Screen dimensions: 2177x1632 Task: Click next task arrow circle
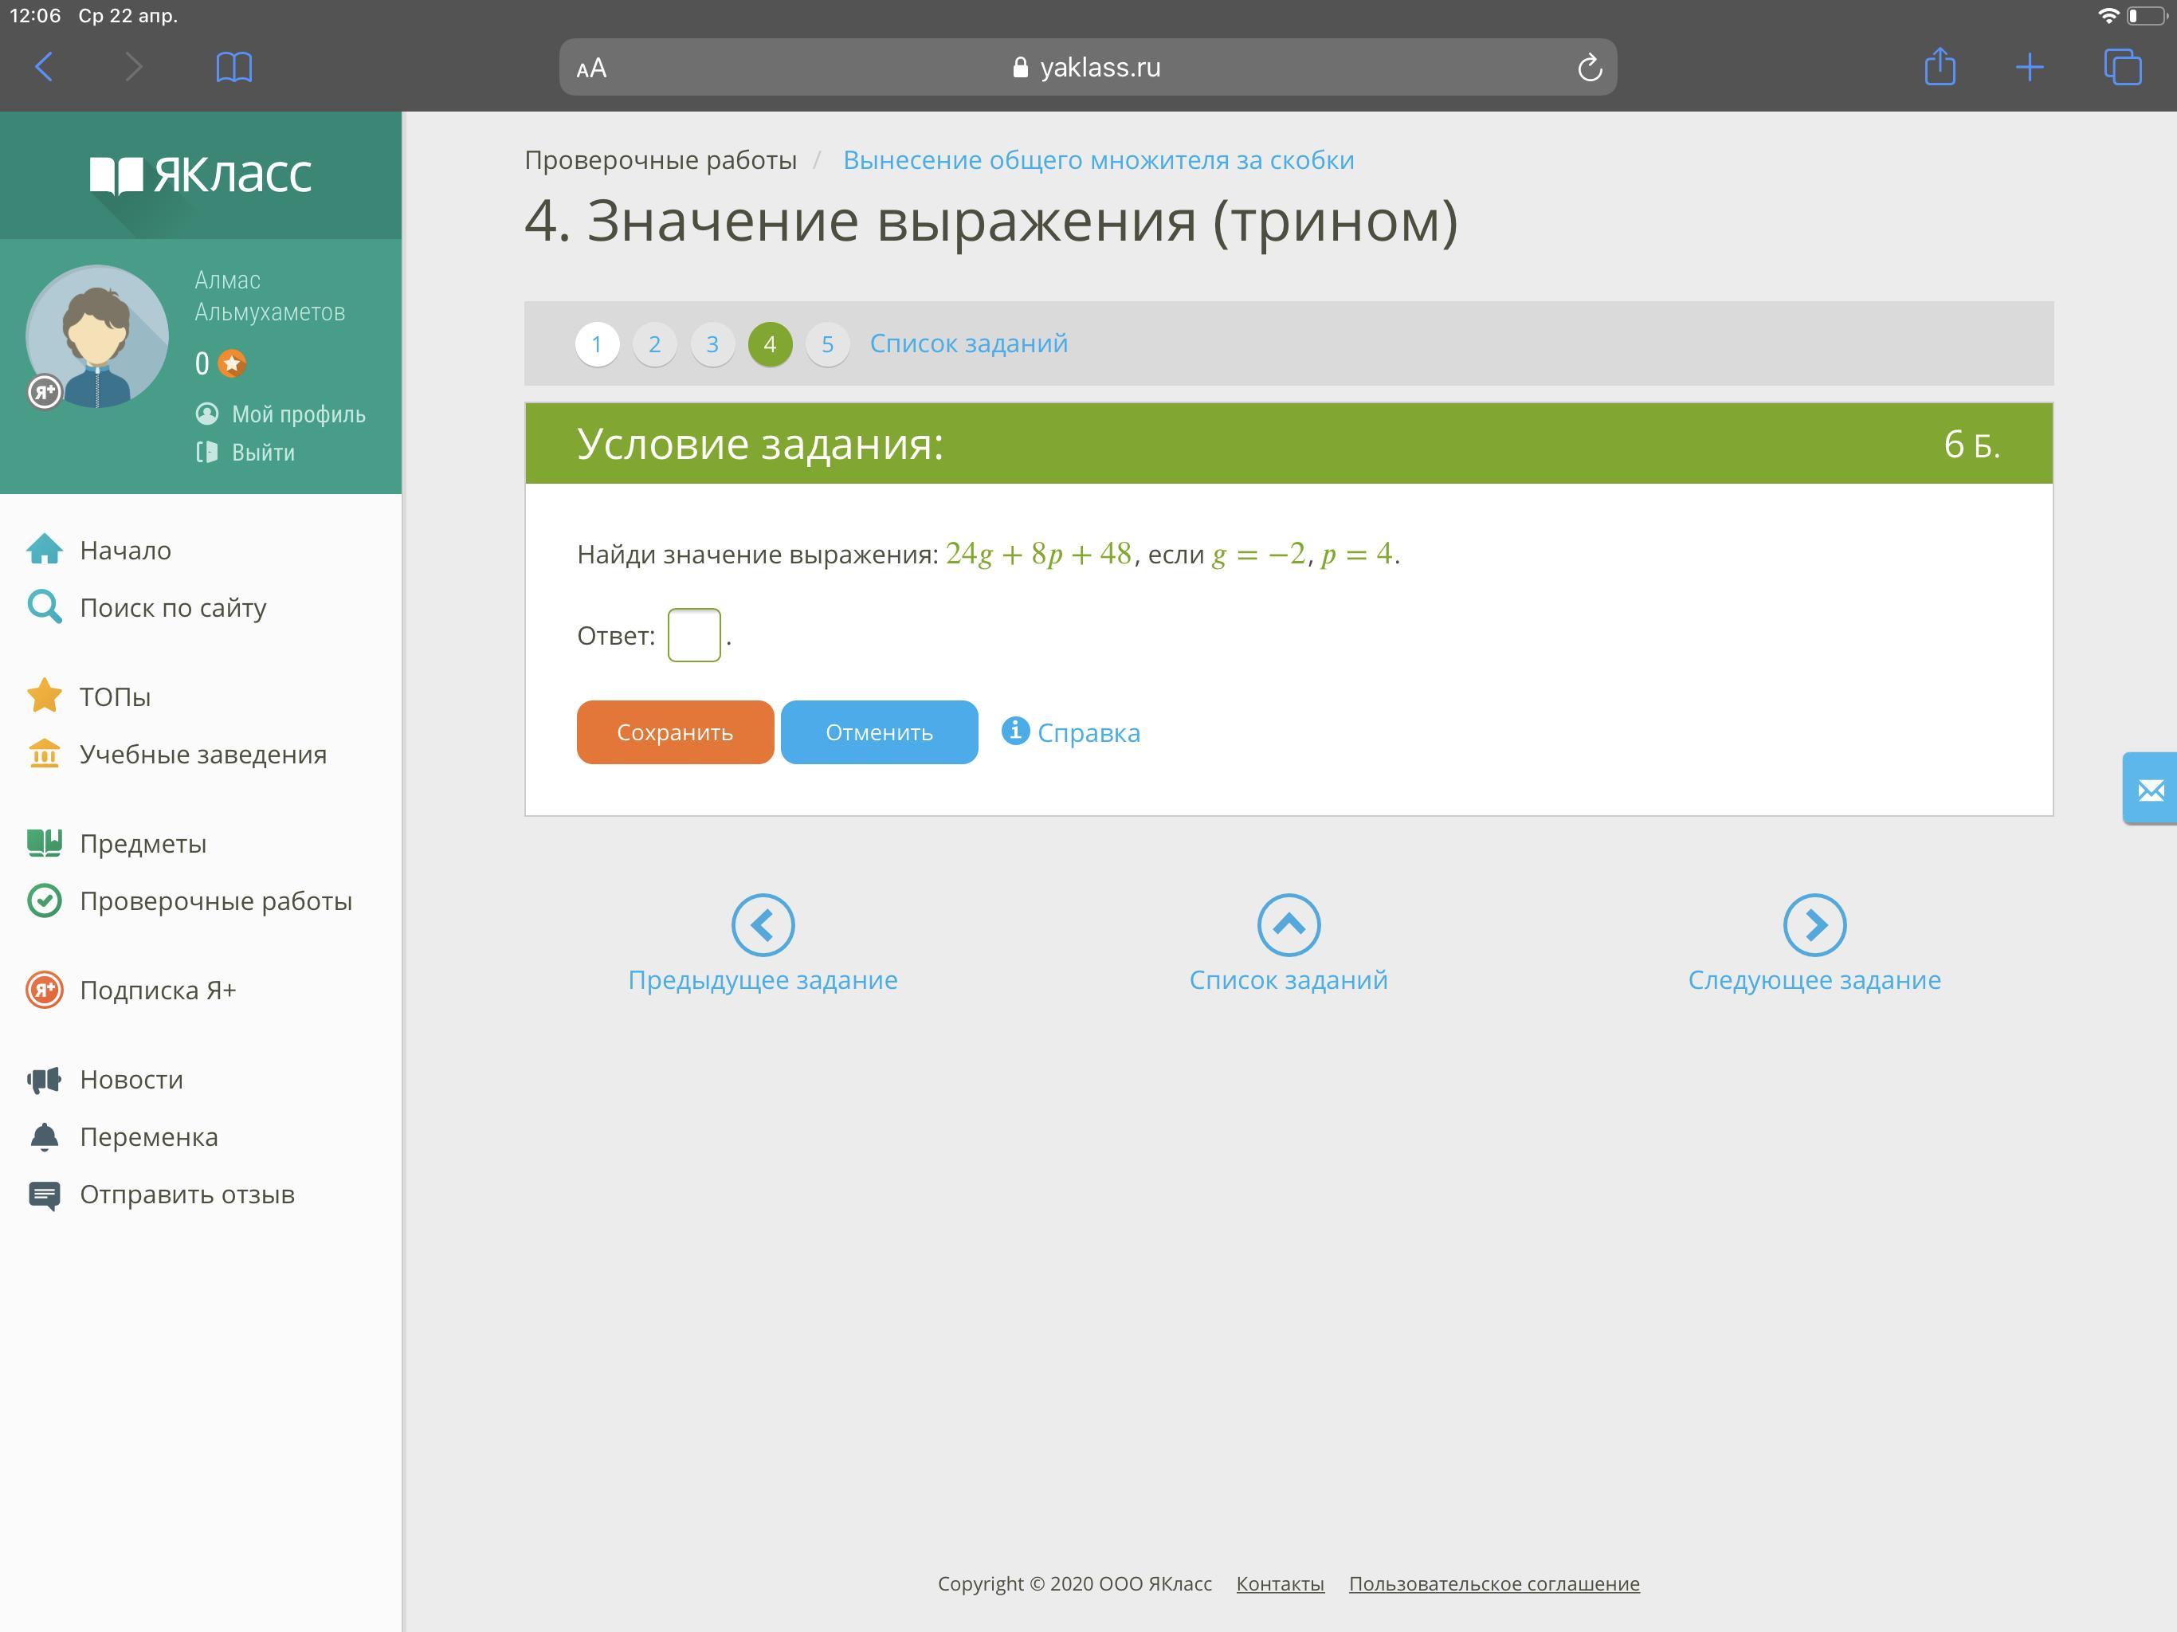point(1814,924)
